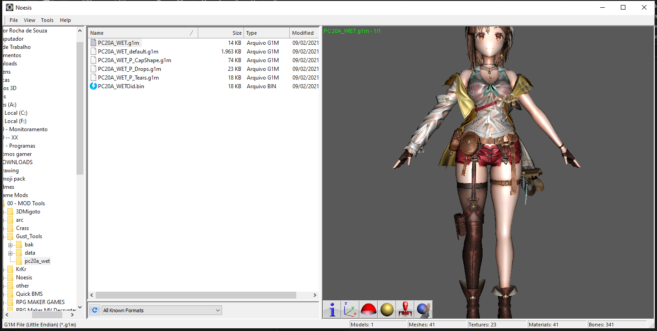Select the RPG MAKER GAMES folder

40,302
